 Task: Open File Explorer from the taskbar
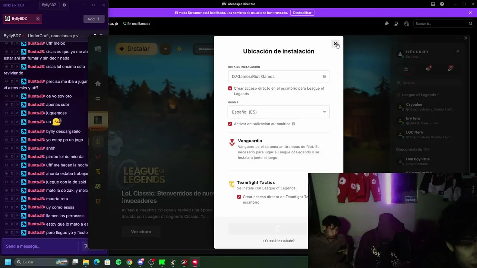(86, 262)
